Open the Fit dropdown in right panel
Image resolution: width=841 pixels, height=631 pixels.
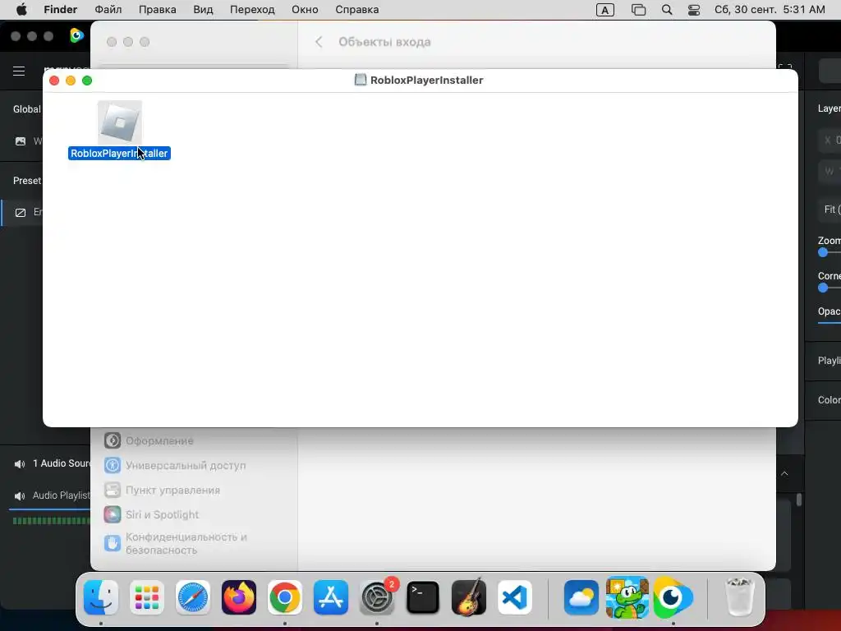tap(830, 210)
